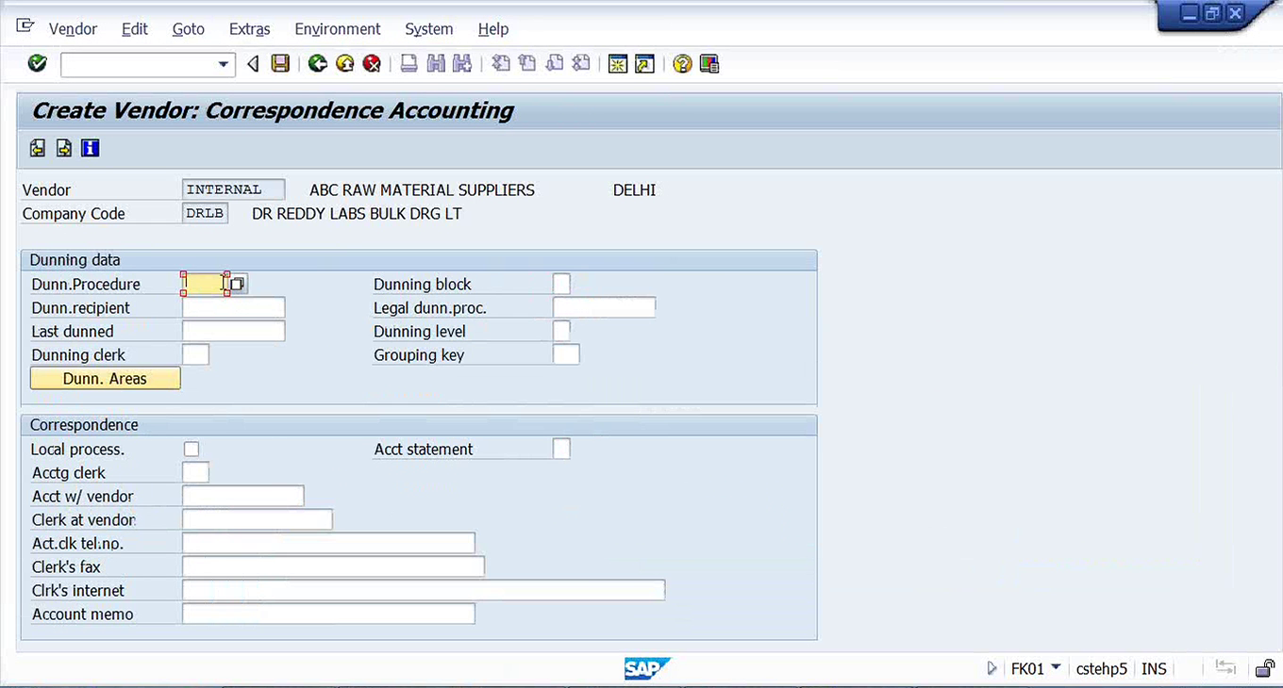This screenshot has height=688, width=1283.
Task: Open the Vendor menu
Action: pyautogui.click(x=73, y=29)
